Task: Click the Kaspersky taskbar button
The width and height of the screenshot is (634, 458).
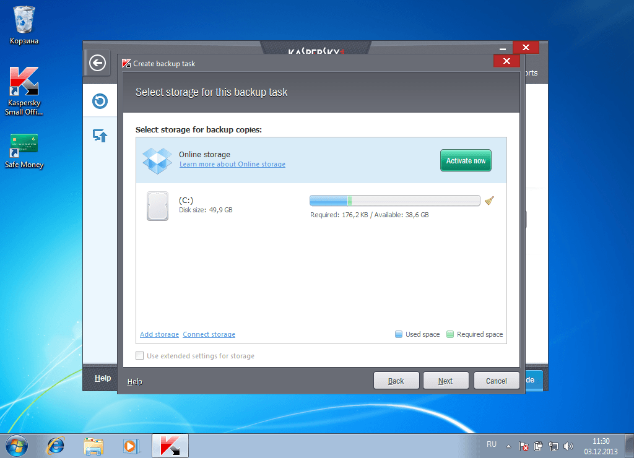Action: tap(170, 446)
